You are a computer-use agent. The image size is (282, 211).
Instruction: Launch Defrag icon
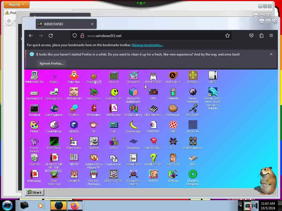173,176
